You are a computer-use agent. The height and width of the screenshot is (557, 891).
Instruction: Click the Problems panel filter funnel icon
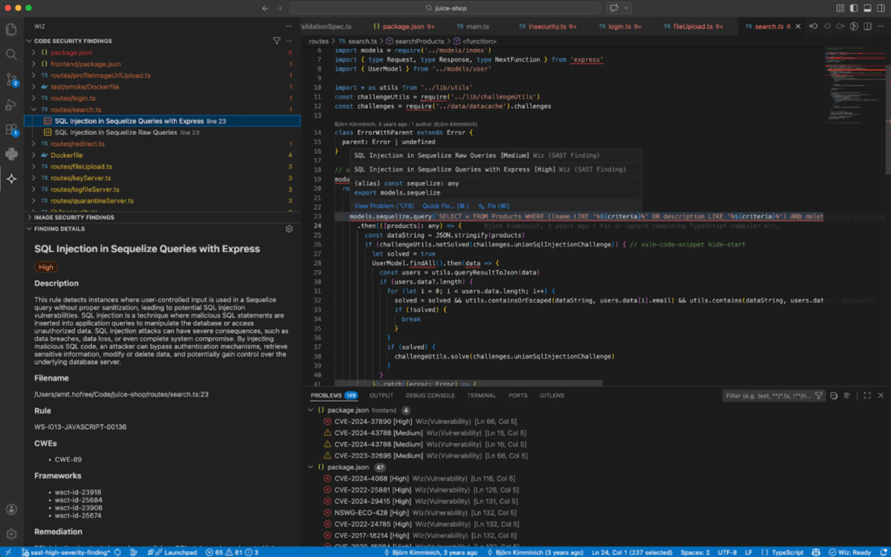(x=818, y=396)
